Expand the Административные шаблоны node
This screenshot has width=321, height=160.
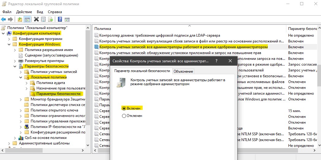coord(9,143)
